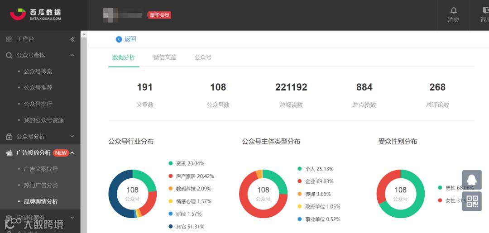Toggle 房产家居 20.42% legend entry
The image size is (489, 233).
pos(191,176)
